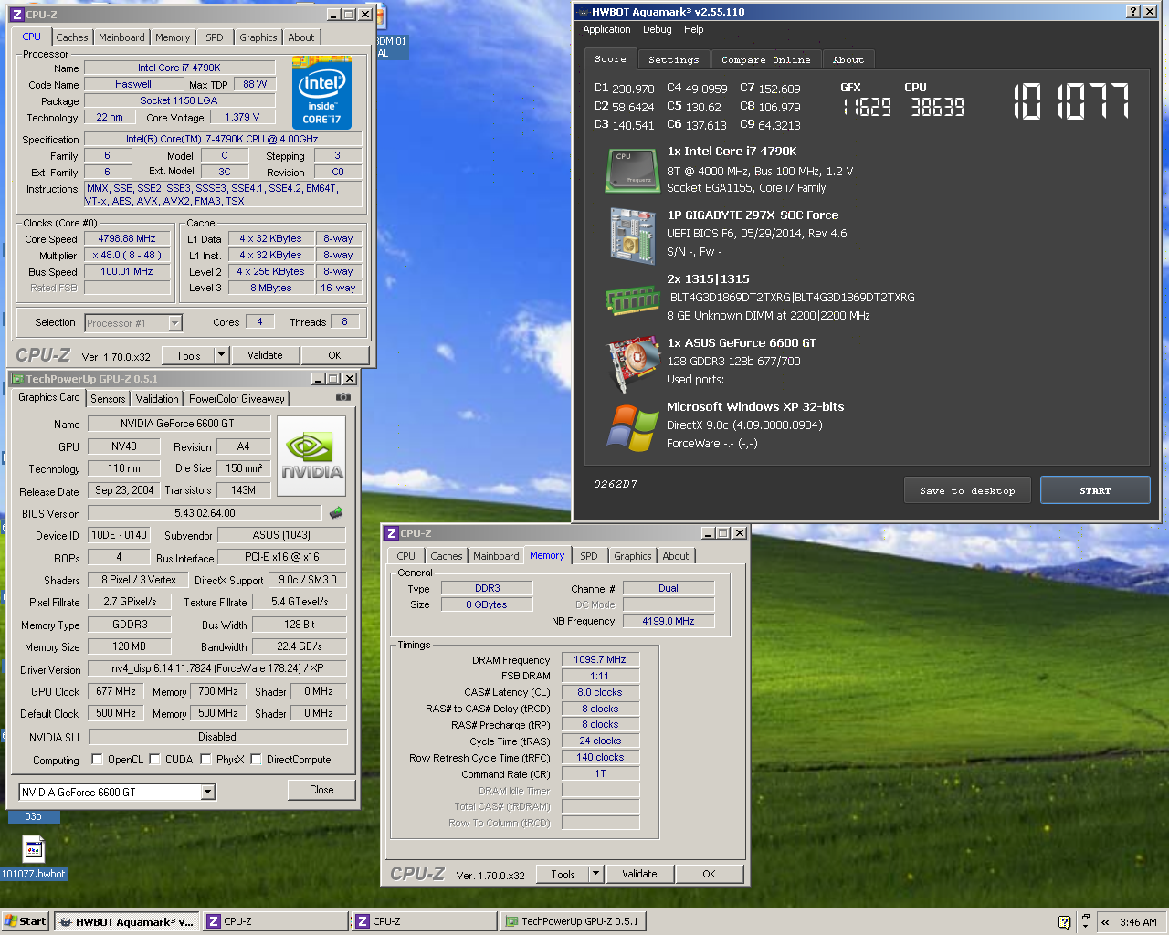Image resolution: width=1169 pixels, height=935 pixels.
Task: Open the Help menu in Aquamark
Action: 694,29
